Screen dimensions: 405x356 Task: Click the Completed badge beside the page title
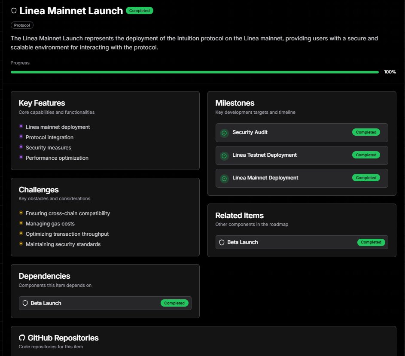(x=140, y=11)
